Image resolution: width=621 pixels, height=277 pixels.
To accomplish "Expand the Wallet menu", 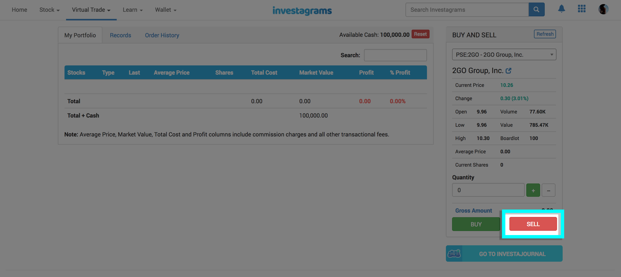I will click(166, 10).
